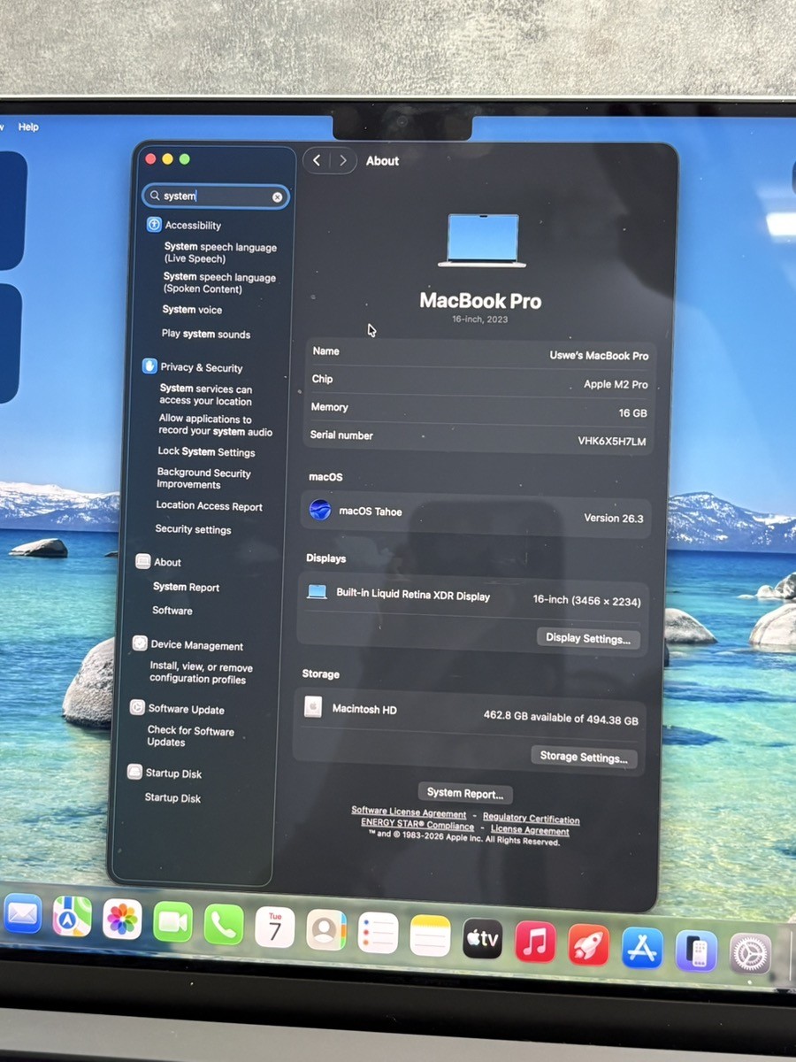Image resolution: width=796 pixels, height=1062 pixels.
Task: Select the System voice result
Action: pyautogui.click(x=192, y=310)
